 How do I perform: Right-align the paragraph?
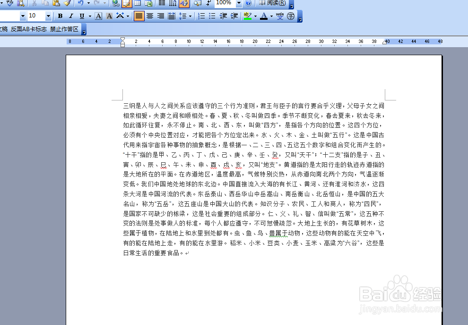[x=161, y=16]
